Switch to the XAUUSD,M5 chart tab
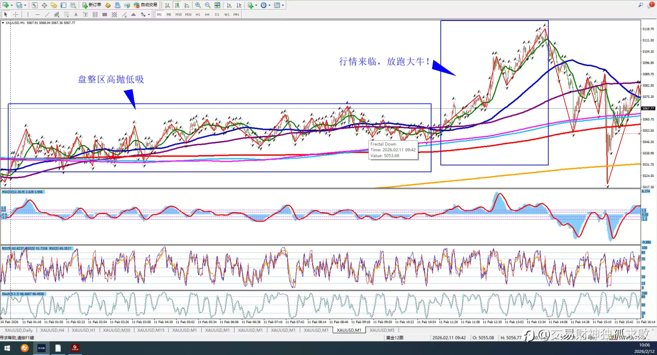The image size is (657, 355). 382,330
